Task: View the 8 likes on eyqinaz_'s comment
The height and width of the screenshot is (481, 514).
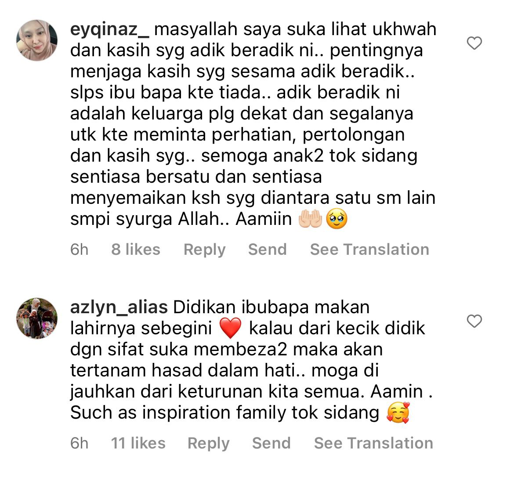Action: (x=136, y=249)
